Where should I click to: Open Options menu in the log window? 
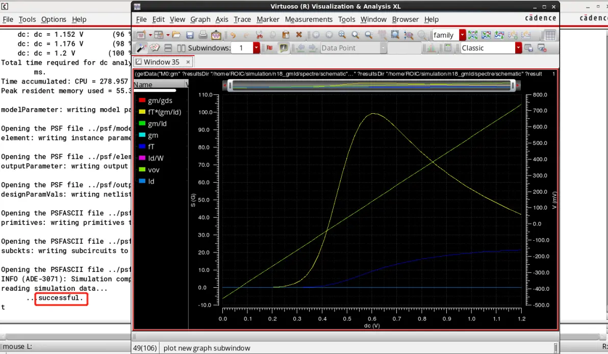pos(54,19)
